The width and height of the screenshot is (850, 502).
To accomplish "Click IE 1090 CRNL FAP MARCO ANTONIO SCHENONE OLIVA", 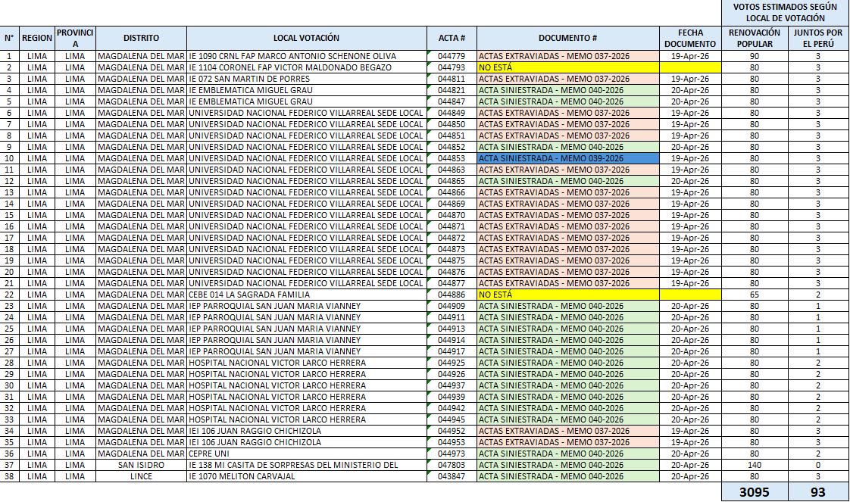I will click(x=306, y=56).
